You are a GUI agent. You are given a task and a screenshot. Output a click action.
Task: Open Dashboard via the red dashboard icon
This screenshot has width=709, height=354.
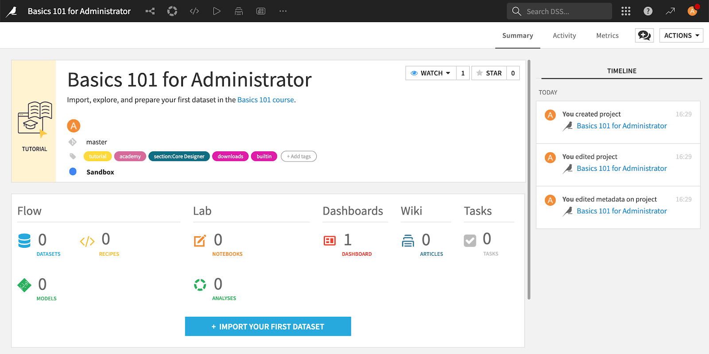(330, 241)
